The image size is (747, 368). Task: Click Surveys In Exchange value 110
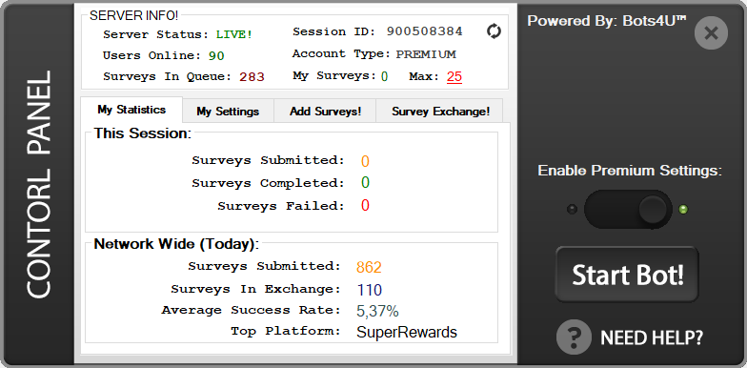pos(370,290)
